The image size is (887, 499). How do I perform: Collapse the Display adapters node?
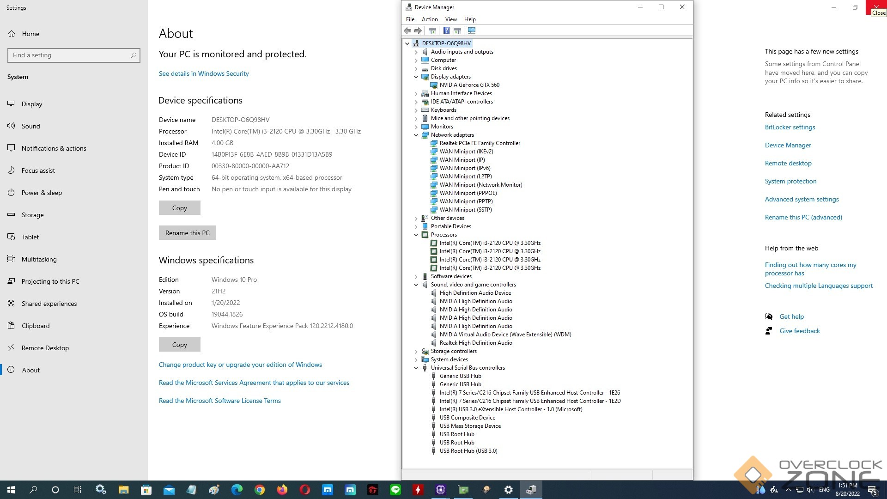point(416,77)
